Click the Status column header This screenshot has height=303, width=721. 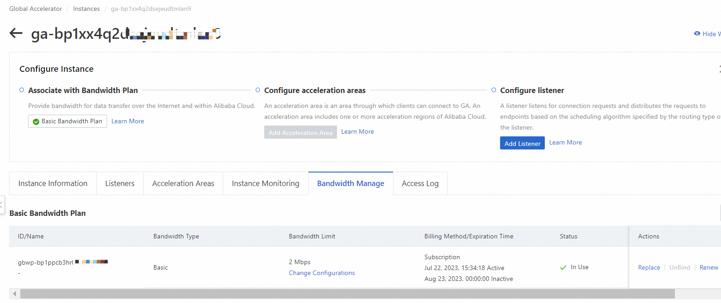coord(569,236)
